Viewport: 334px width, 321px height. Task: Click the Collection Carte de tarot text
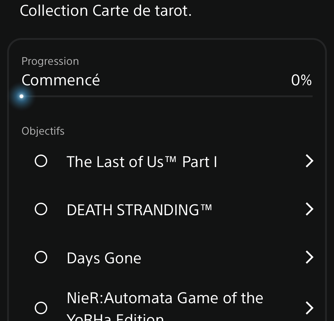coord(106,11)
